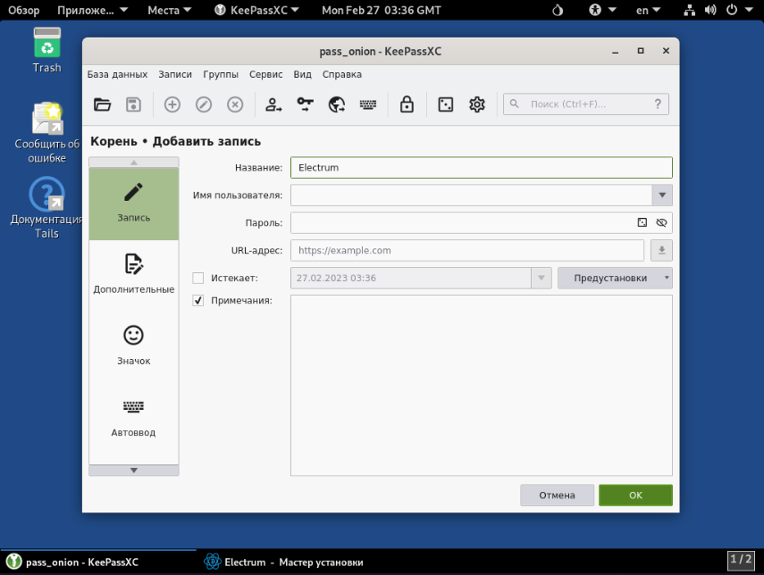Click the open database folder icon

[103, 104]
